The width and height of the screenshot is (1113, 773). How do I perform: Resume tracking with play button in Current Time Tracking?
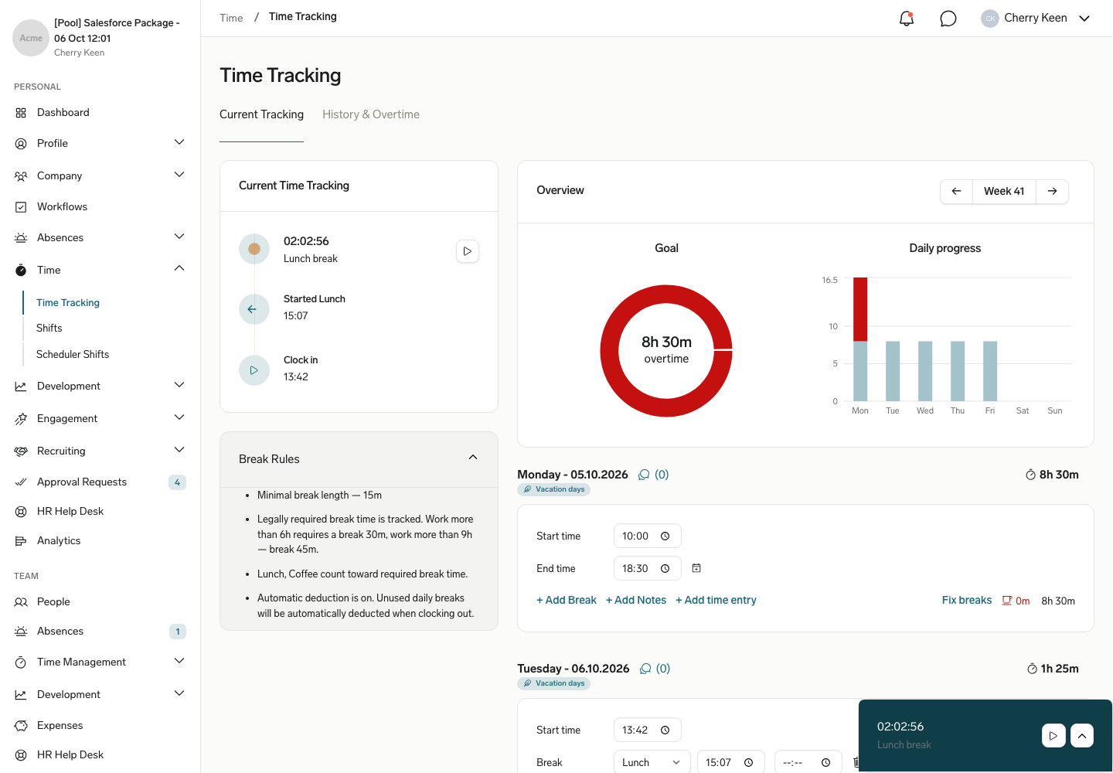click(x=468, y=251)
